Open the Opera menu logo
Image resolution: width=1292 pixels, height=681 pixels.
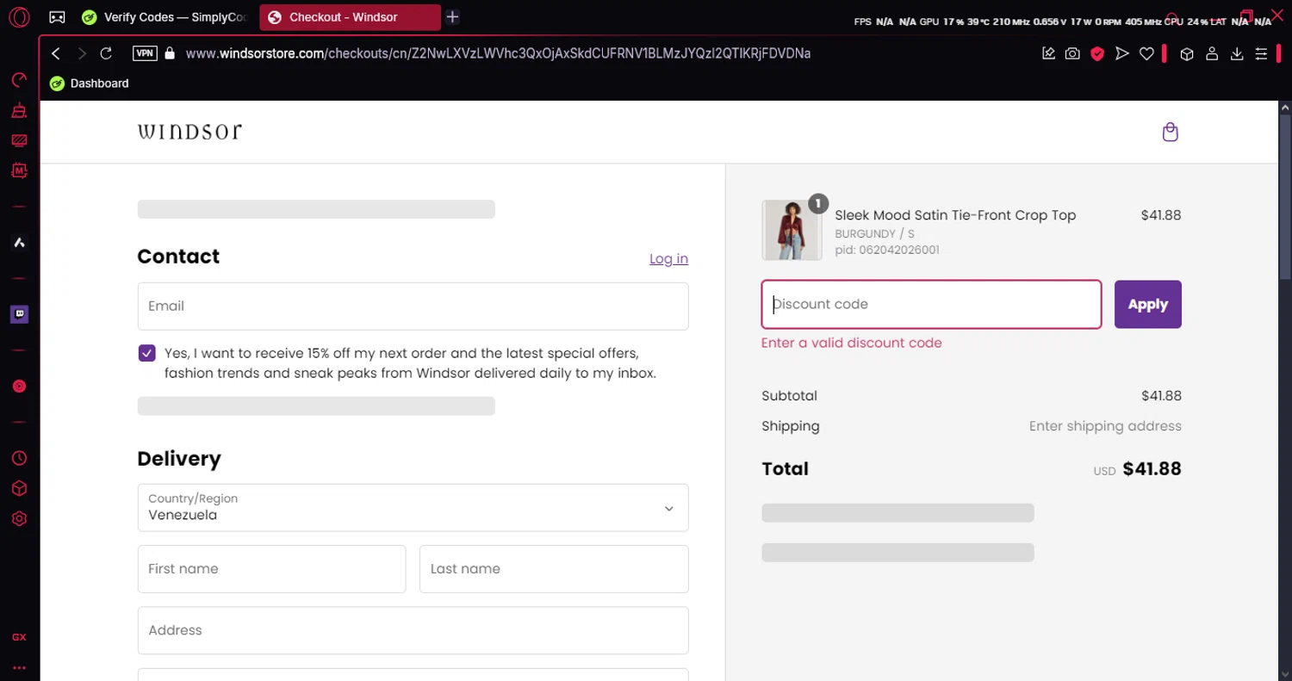[x=19, y=17]
